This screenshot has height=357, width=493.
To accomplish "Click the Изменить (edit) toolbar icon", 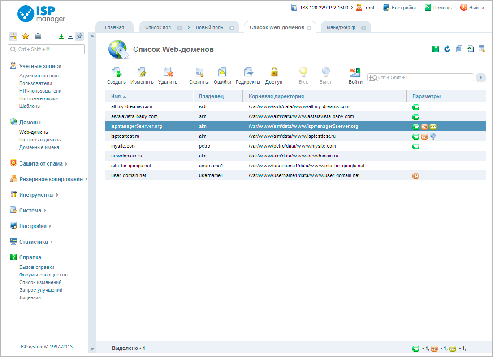I will [x=142, y=72].
